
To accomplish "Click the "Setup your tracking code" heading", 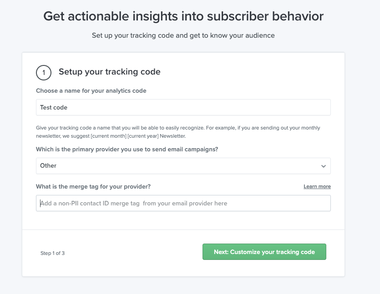I will [x=109, y=71].
